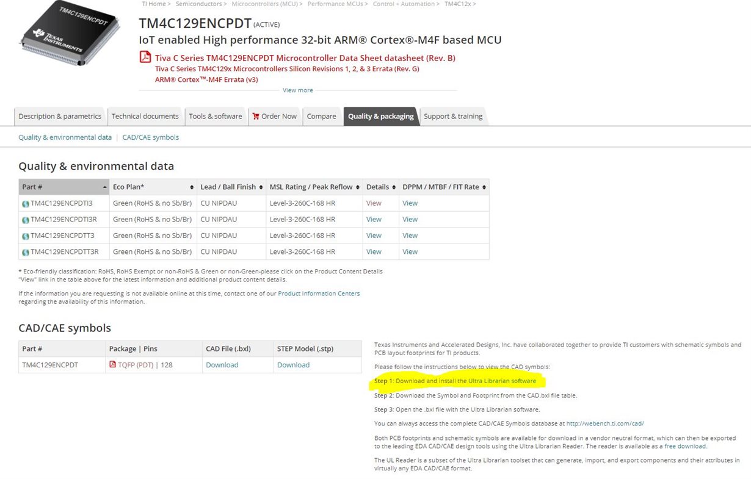View DPPM / MTBF / FIT Rate for TM4C129ENCPDTT3
The width and height of the screenshot is (751, 479).
click(410, 236)
